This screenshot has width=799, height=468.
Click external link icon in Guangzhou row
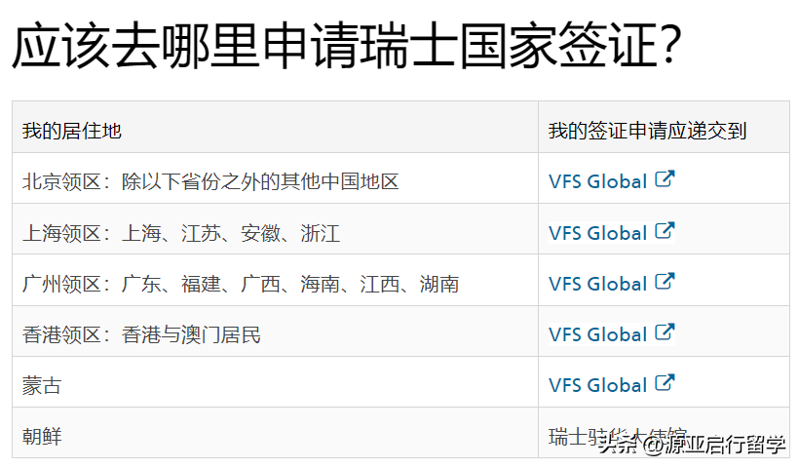click(x=665, y=282)
